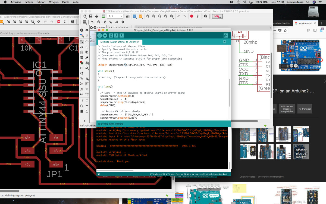Click EAGLE Info tool in left palette
Screen dimensions: 326x204
[x=82, y=30]
